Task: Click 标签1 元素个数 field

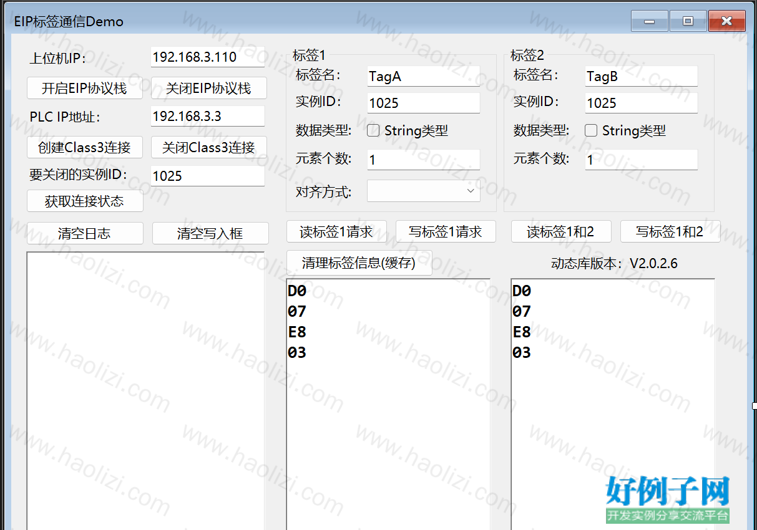Action: pos(424,160)
